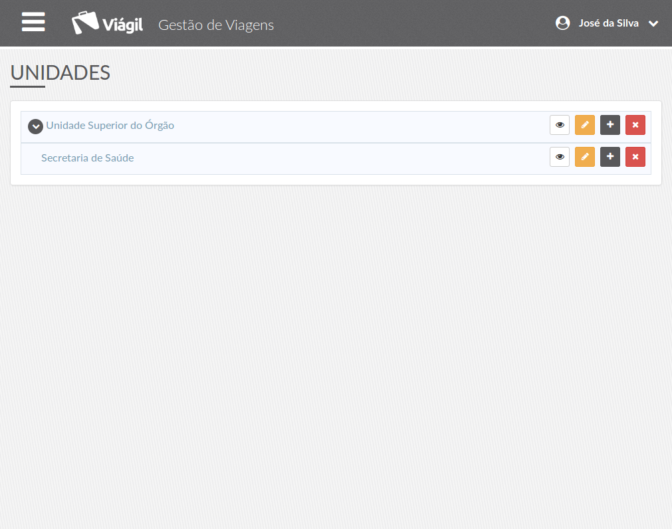
Task: View Secretaria de Saúde via eye icon
Action: coord(559,157)
